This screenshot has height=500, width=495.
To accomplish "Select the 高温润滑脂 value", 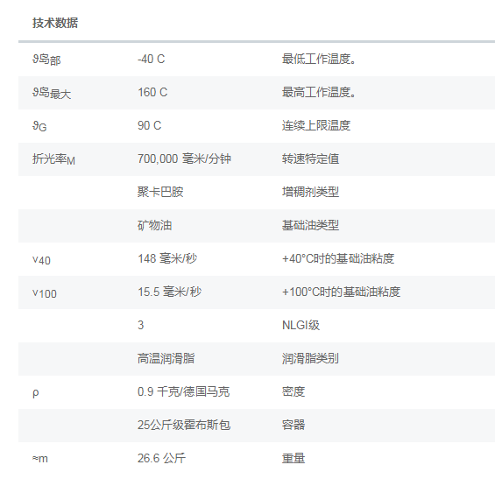I will [166, 358].
